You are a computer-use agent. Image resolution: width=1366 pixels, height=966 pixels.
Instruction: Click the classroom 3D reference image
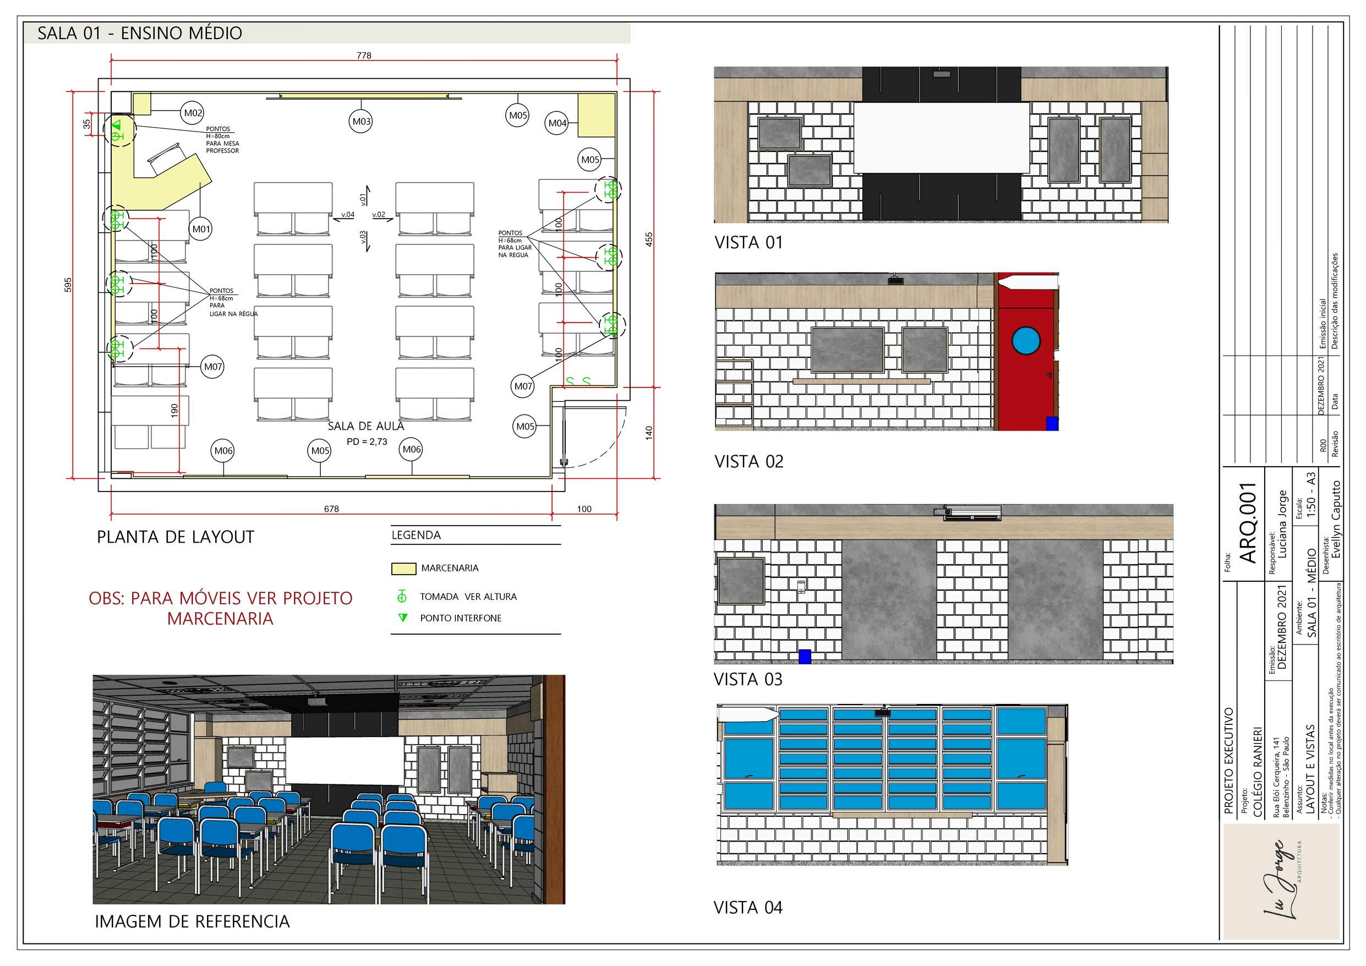pyautogui.click(x=329, y=789)
